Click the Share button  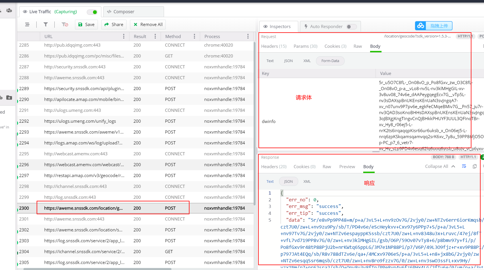pos(114,25)
